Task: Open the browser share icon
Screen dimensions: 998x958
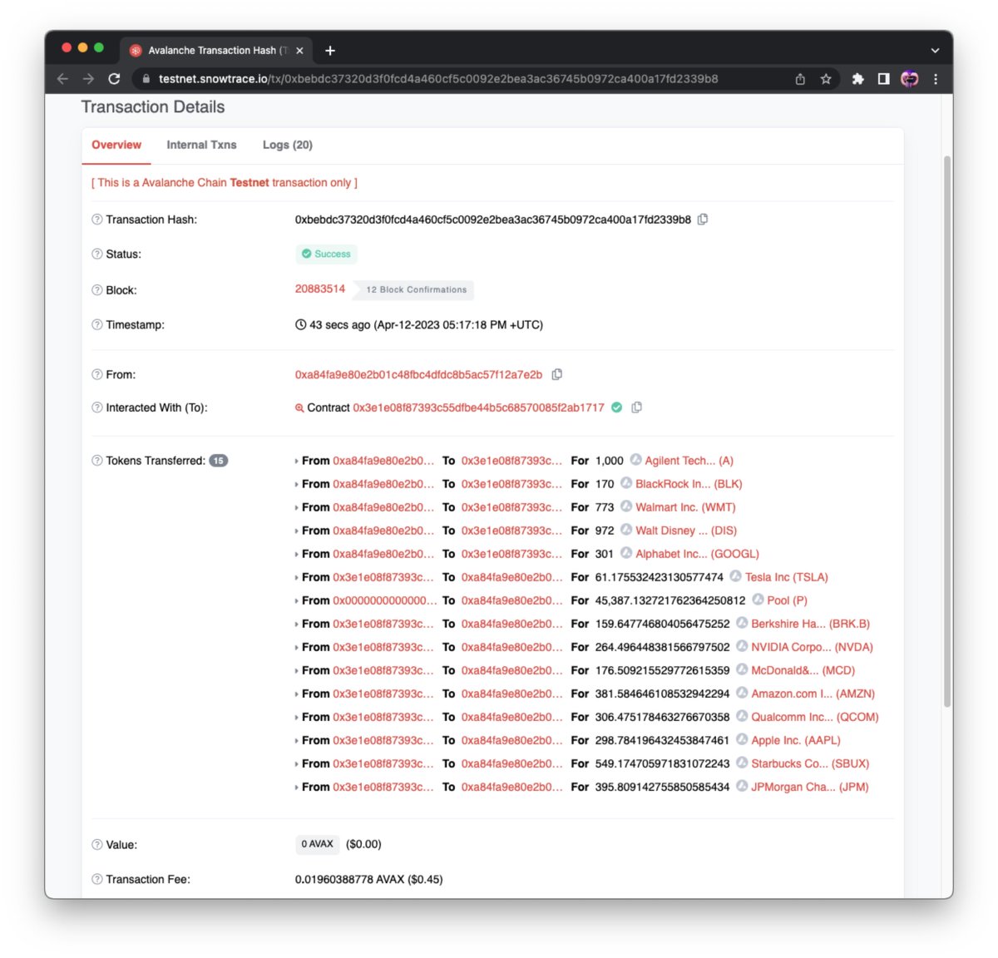Action: [x=800, y=79]
